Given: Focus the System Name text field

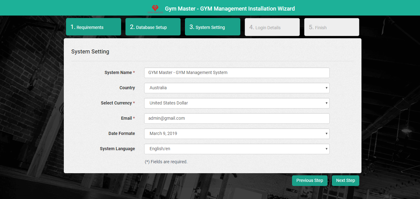Looking at the screenshot, I should click(x=237, y=73).
